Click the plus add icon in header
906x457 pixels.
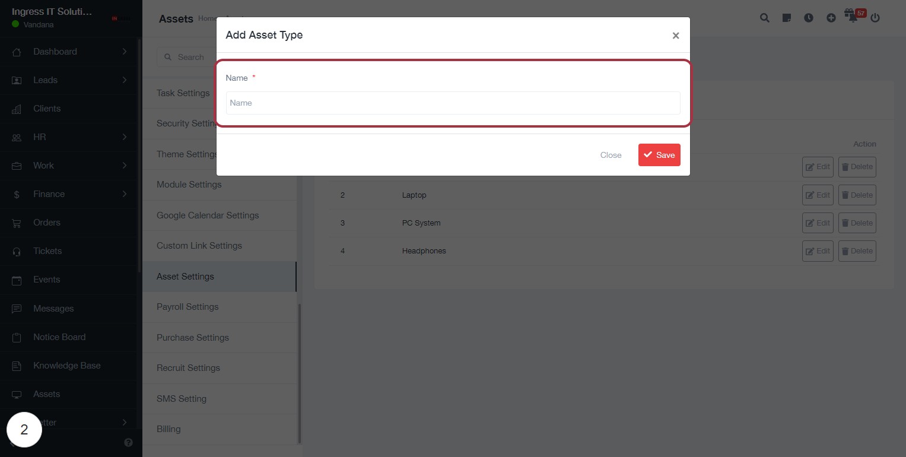(x=831, y=18)
